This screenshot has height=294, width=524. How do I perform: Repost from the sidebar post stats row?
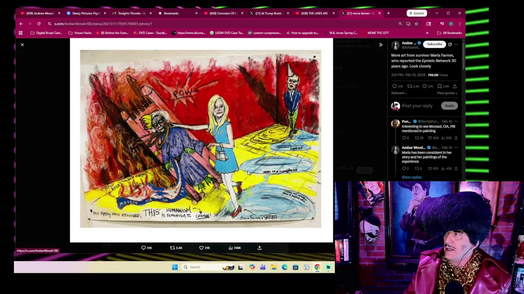409,86
